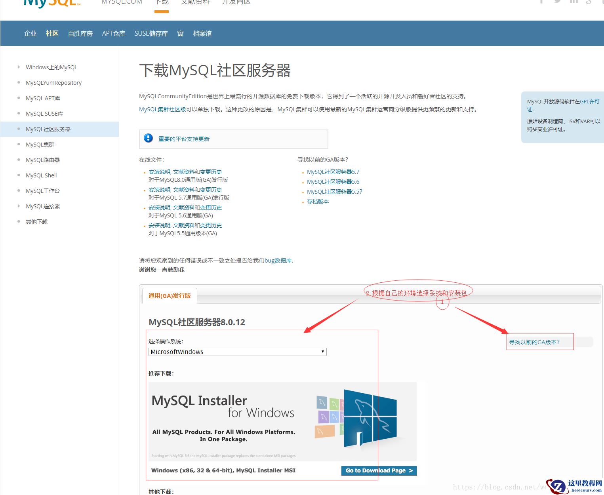The height and width of the screenshot is (495, 604).
Task: Click the MySQL Installer for Windows banner
Action: 282,421
